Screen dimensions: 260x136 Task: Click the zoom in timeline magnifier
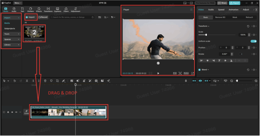(256, 81)
